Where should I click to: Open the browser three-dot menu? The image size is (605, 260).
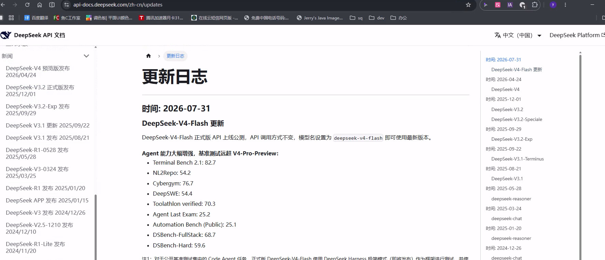coord(565,5)
